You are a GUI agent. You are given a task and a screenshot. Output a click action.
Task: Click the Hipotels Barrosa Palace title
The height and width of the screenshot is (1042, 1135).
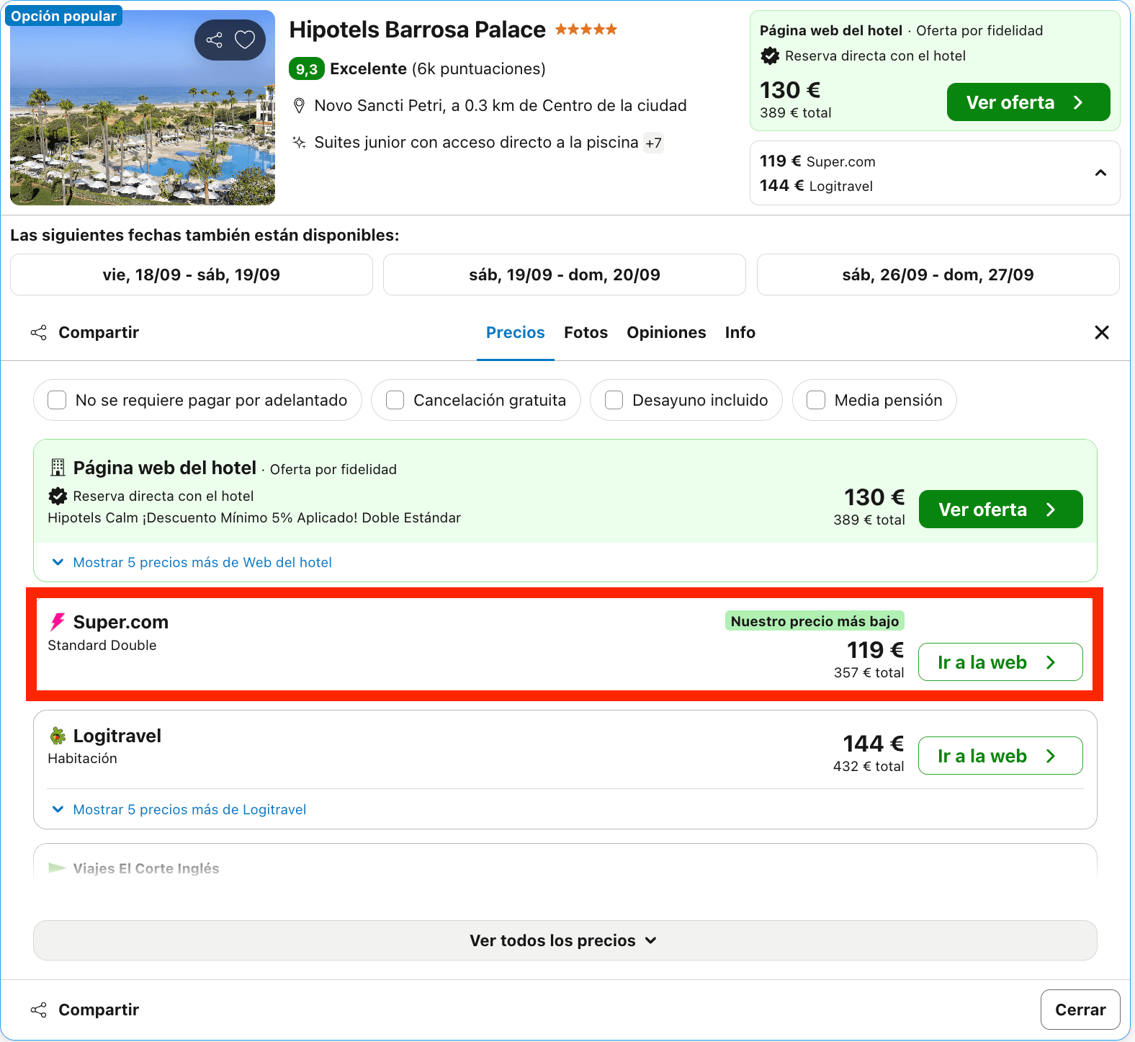click(x=418, y=30)
